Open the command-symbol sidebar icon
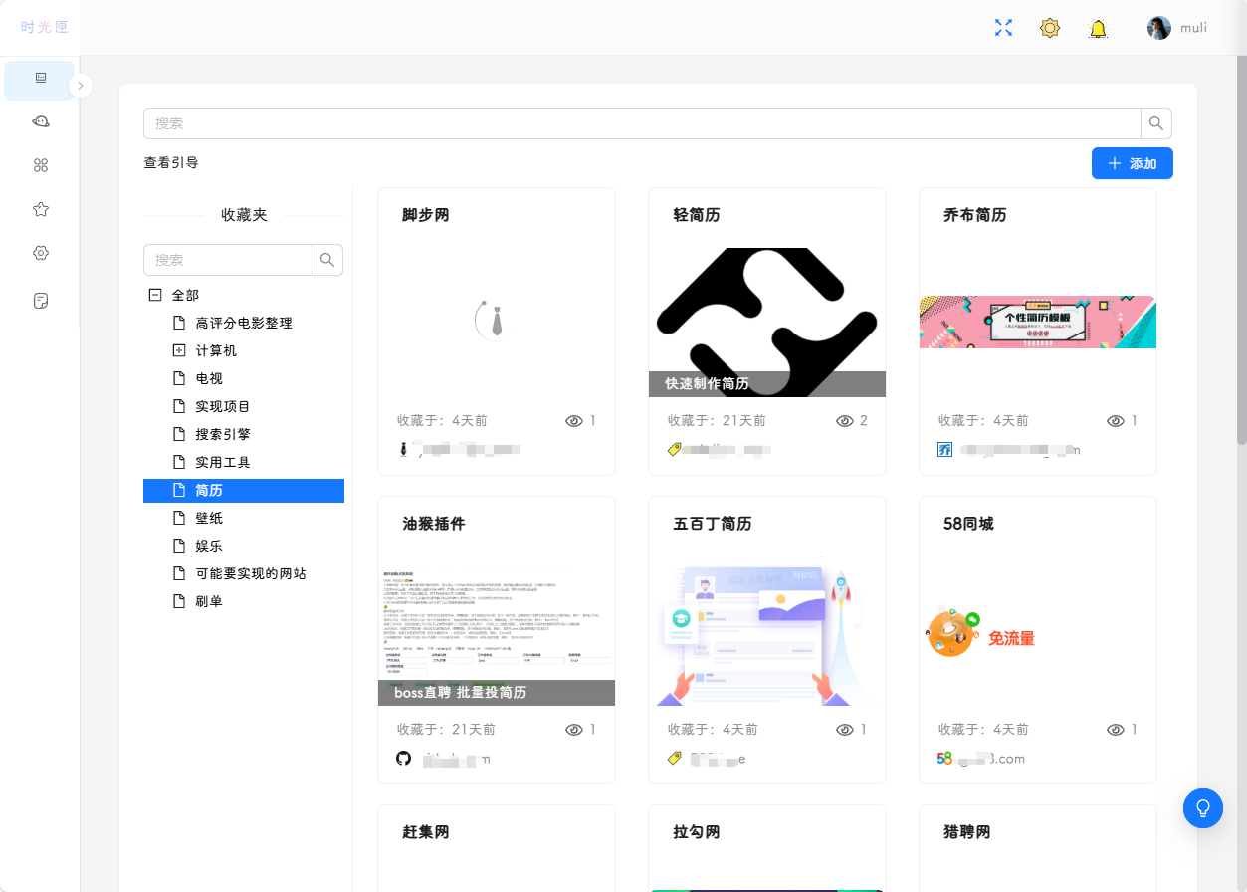Image resolution: width=1247 pixels, height=892 pixels. tap(41, 165)
